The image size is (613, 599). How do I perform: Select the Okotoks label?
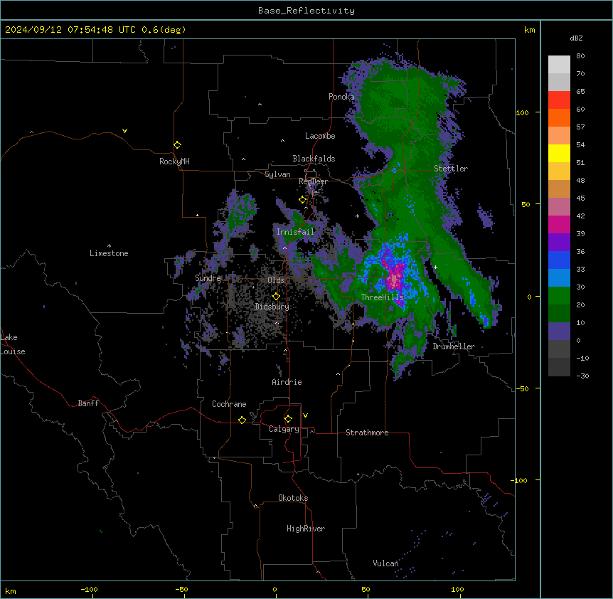[293, 498]
